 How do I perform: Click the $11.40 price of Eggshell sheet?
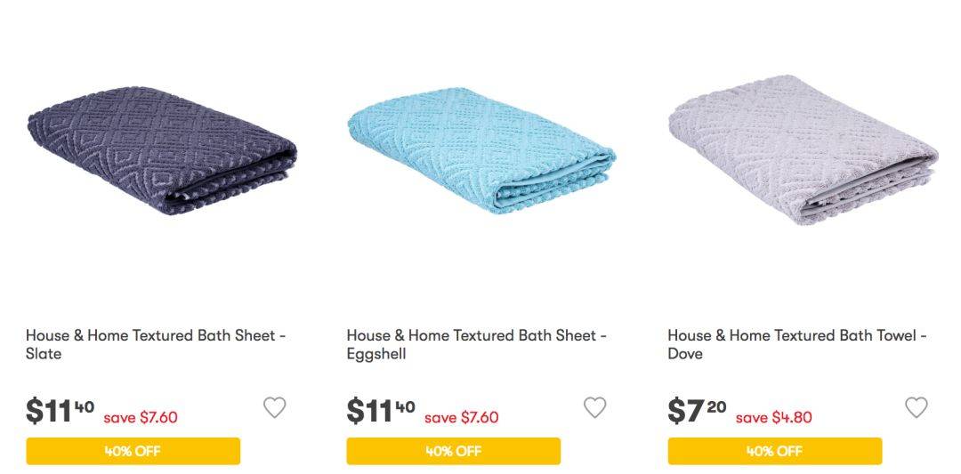coord(381,411)
